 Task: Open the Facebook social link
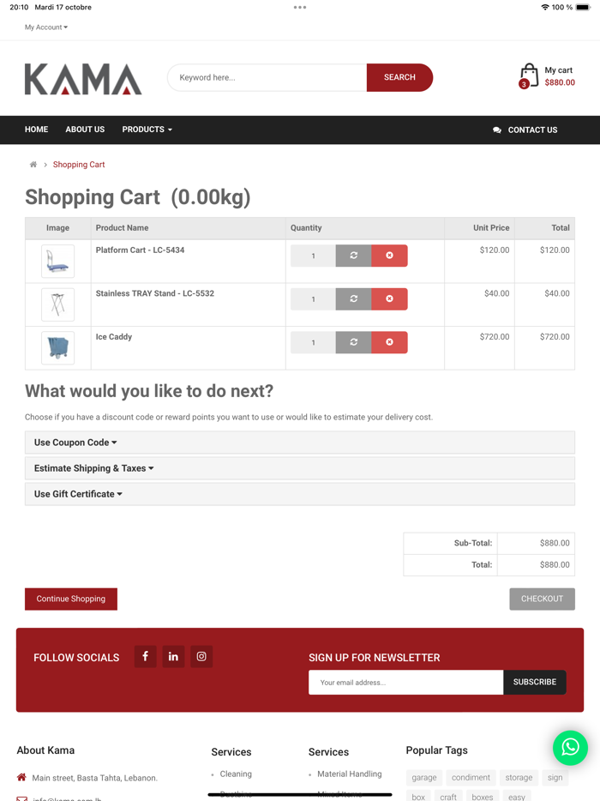pos(146,656)
